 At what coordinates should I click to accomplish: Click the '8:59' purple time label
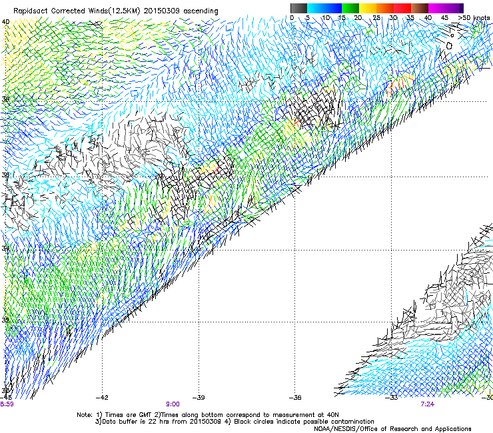7,404
